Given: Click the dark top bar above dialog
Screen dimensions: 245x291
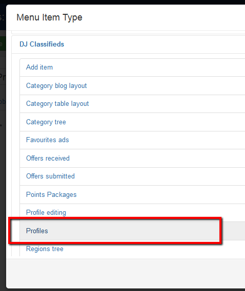Looking at the screenshot, I should click(123, 2).
